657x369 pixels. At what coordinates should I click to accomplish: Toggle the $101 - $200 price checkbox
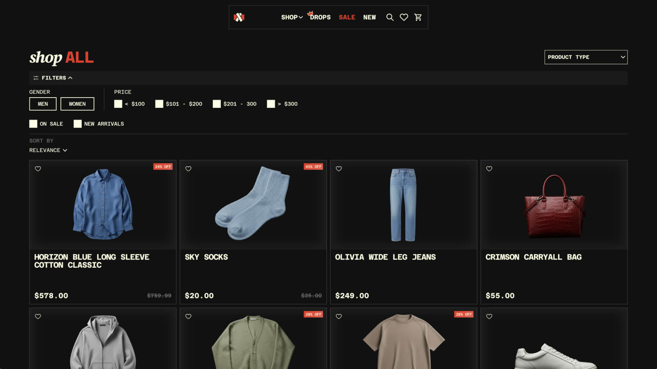pos(159,104)
